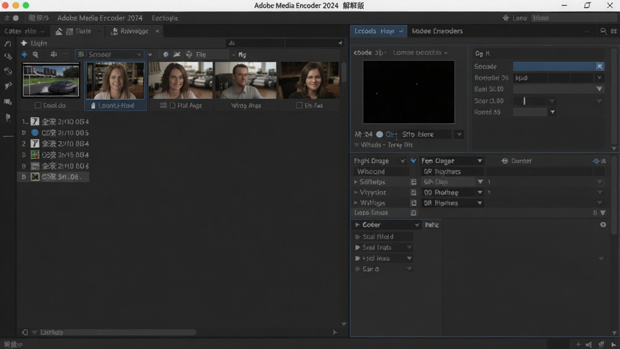Click the top icon in left vertical toolbar

[x=7, y=44]
